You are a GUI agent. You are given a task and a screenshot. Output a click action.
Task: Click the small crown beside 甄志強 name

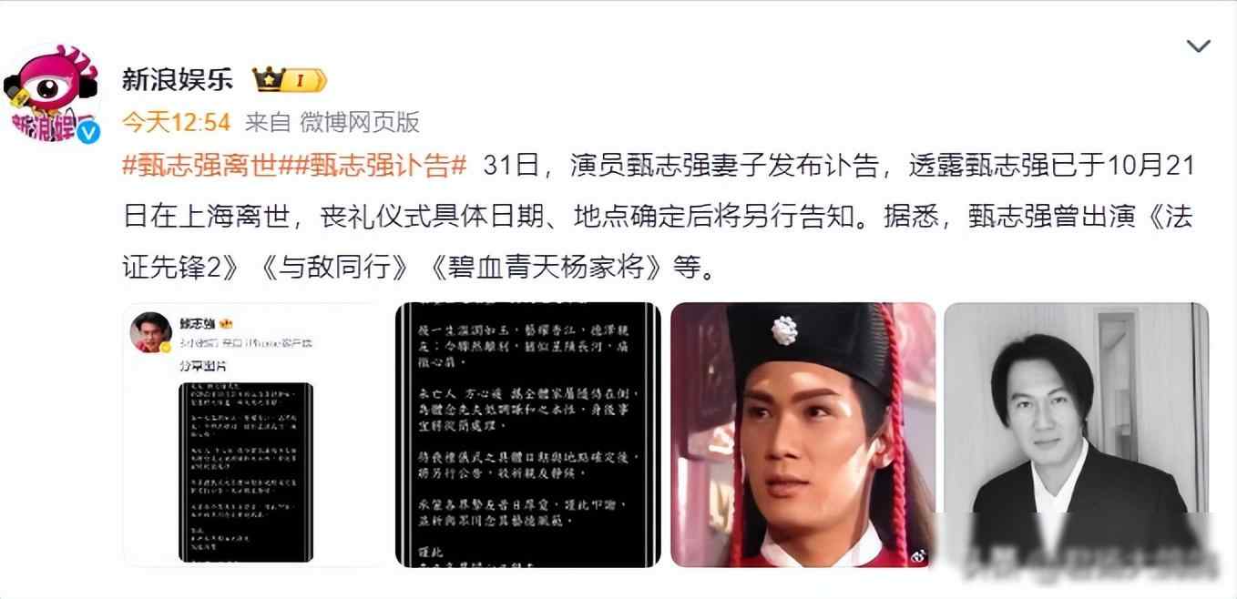tap(228, 323)
